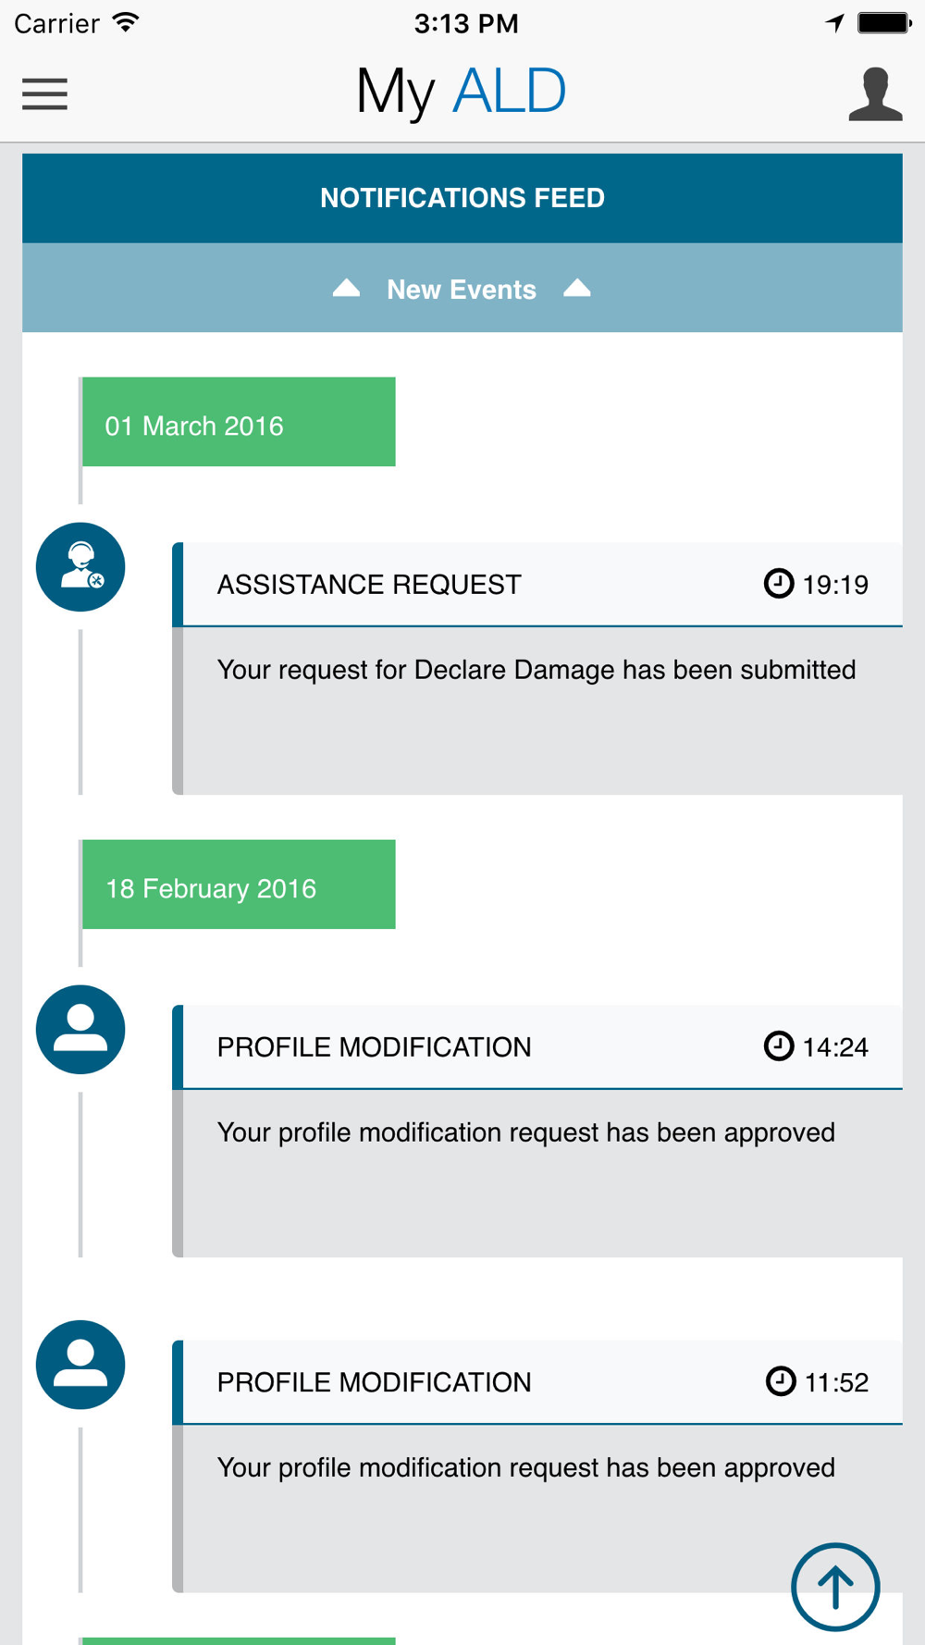Viewport: 925px width, 1645px height.
Task: Tap the assistance request headset icon
Action: (80, 567)
